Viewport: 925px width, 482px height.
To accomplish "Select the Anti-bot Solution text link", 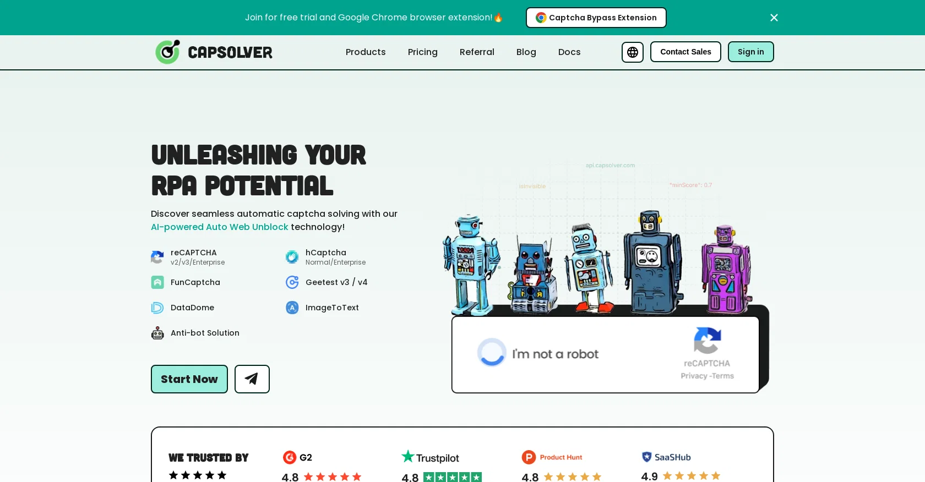I will 205,333.
